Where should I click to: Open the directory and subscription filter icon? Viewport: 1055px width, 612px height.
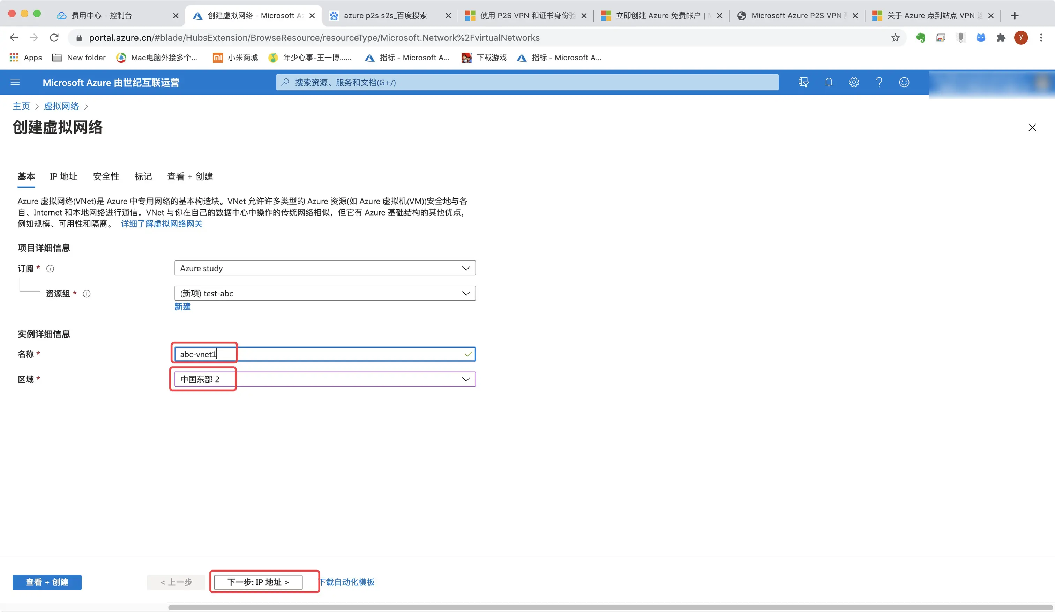pyautogui.click(x=803, y=82)
